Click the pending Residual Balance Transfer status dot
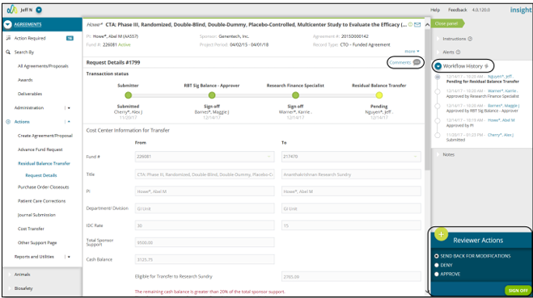533x298 pixels. coord(379,95)
